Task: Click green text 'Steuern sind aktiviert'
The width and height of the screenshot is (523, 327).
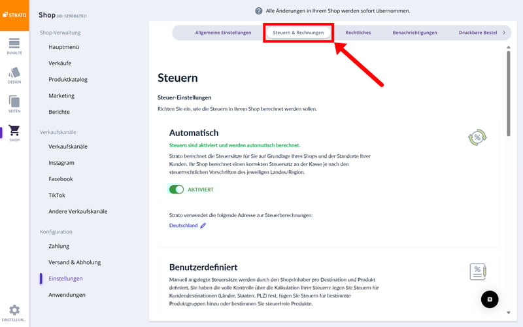Action: tap(235, 145)
